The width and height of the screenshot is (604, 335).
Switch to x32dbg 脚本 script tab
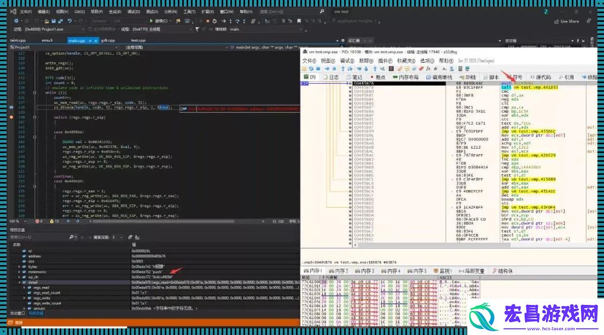point(491,77)
